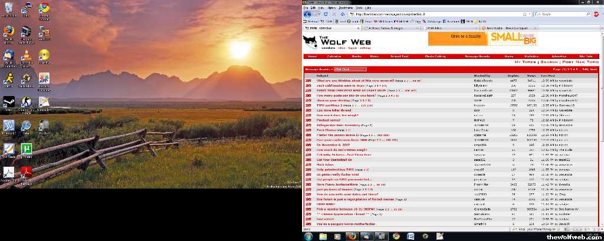Open the AIM desktop shortcut
This screenshot has height=241, width=604.
pyautogui.click(x=9, y=78)
